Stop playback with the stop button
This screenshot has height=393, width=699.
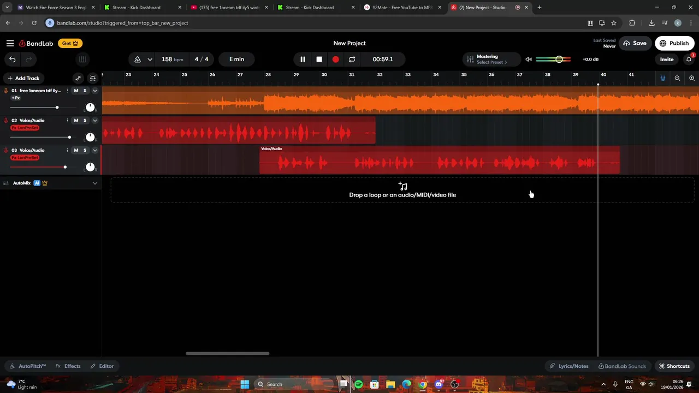319,59
